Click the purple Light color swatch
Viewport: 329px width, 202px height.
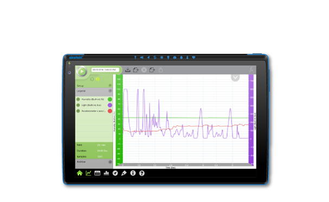(109, 105)
